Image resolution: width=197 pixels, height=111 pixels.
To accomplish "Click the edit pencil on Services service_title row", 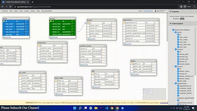I will pos(72,24).
